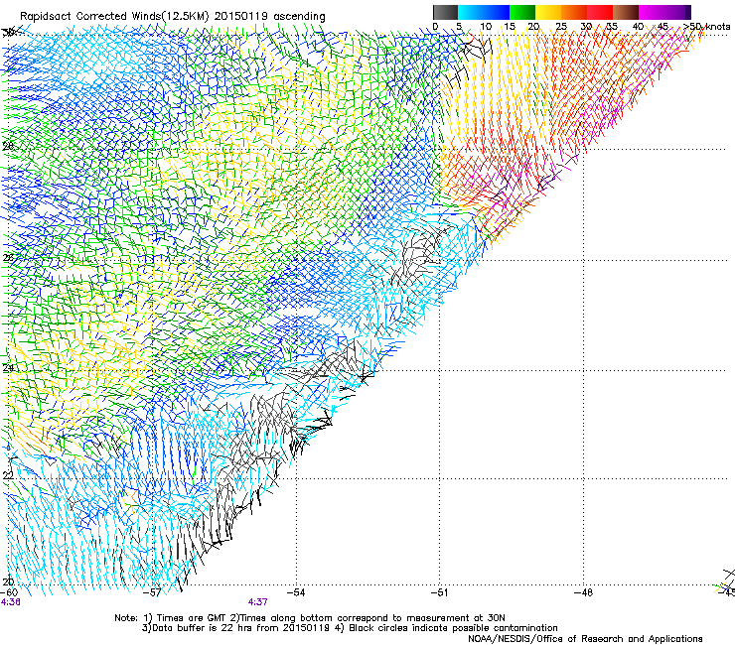The height and width of the screenshot is (645, 735).
Task: Click the yellow 20-25 knots legend swatch
Action: [x=548, y=12]
